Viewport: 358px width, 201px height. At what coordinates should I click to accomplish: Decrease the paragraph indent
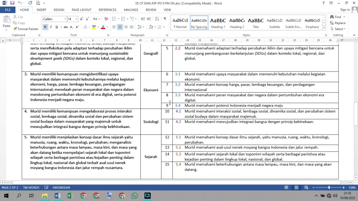tap(143, 19)
